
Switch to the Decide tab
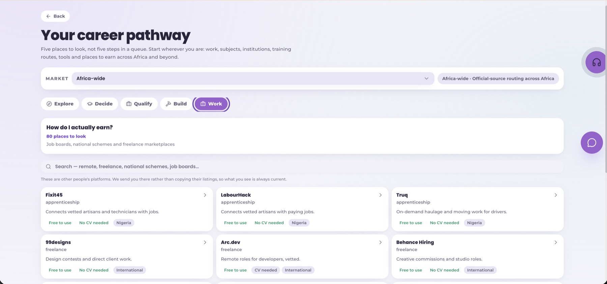coord(100,104)
